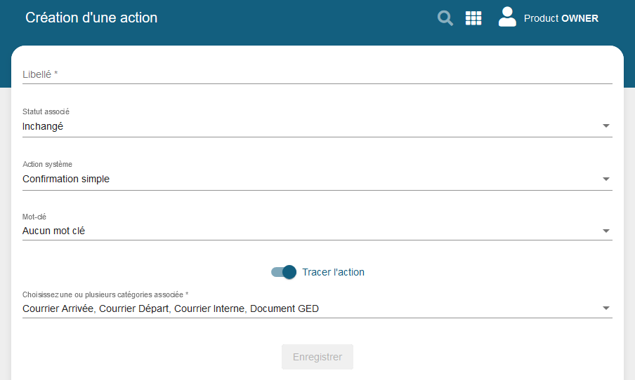Click the Aucun mot clé value
Image resolution: width=635 pixels, height=380 pixels.
click(53, 231)
